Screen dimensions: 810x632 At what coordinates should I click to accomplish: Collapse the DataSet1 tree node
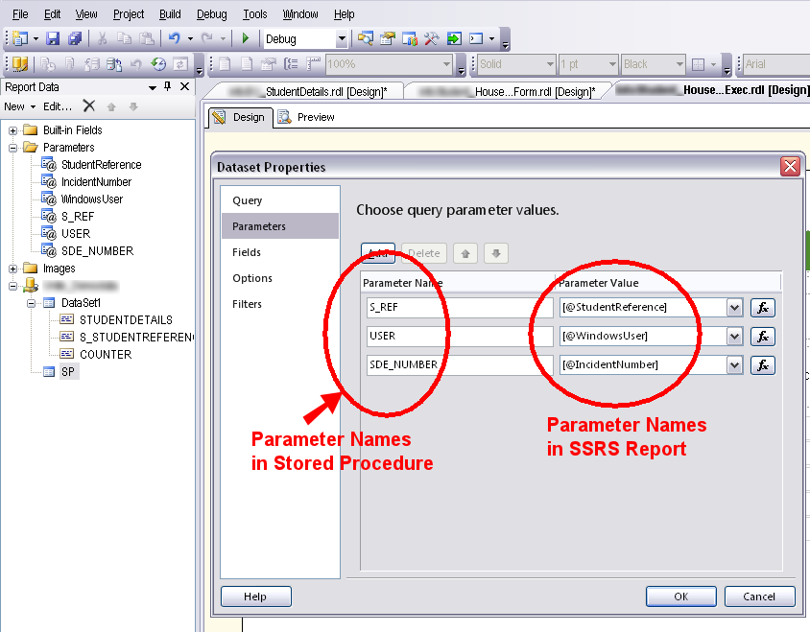32,303
